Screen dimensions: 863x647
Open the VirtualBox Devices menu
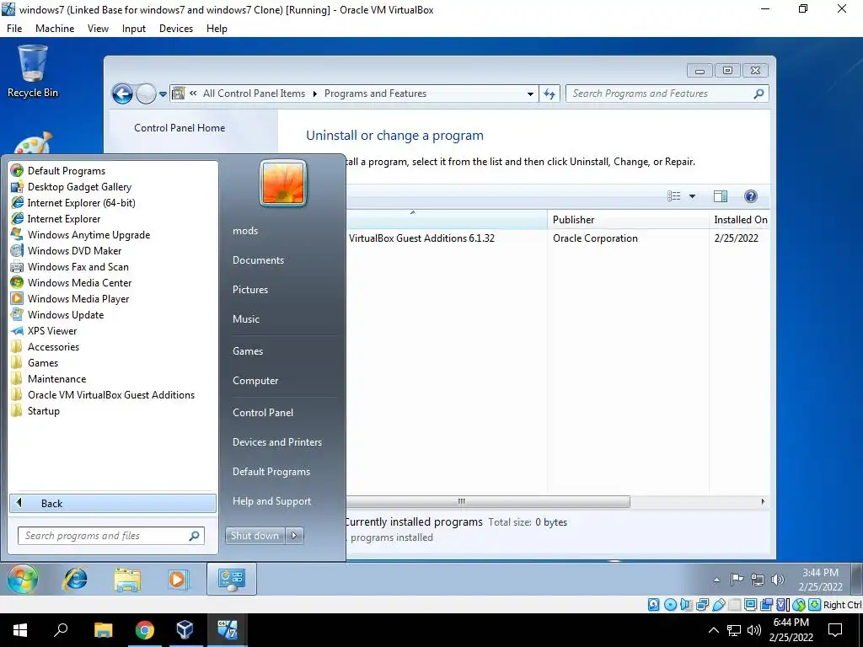point(176,29)
